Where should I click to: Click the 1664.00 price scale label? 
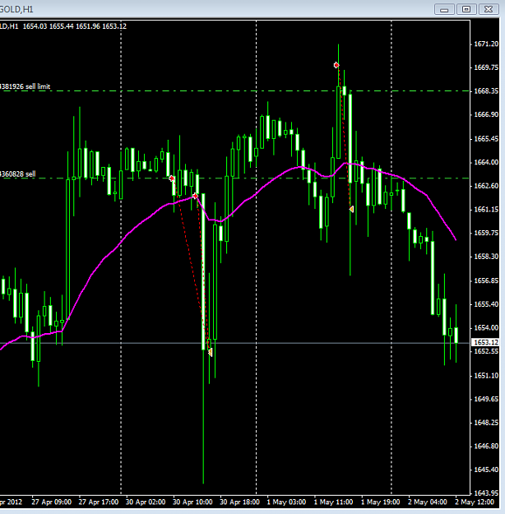coord(486,162)
